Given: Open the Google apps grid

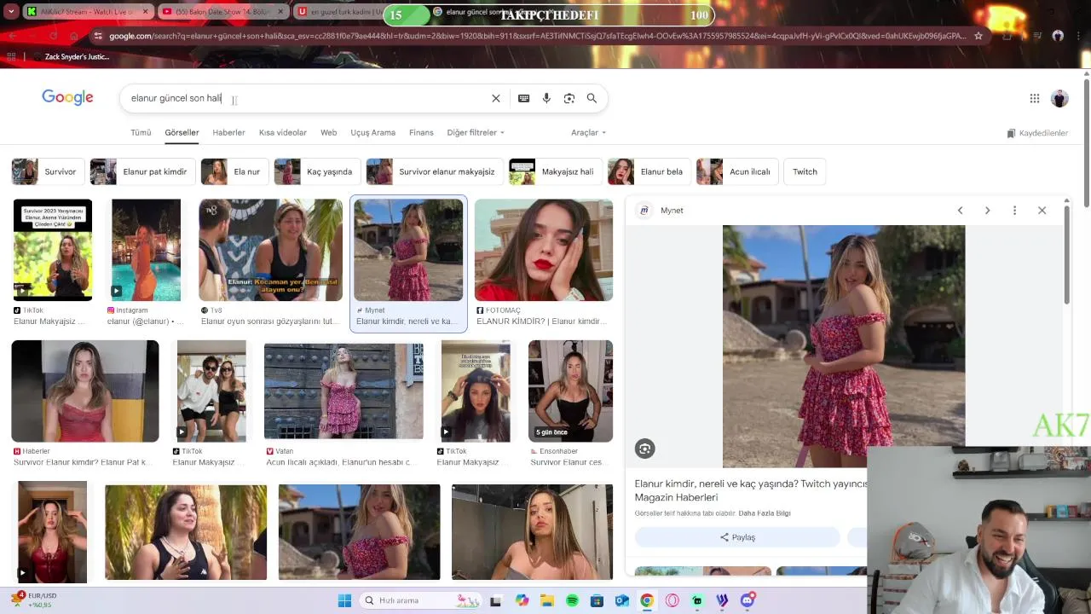Looking at the screenshot, I should [x=1035, y=98].
